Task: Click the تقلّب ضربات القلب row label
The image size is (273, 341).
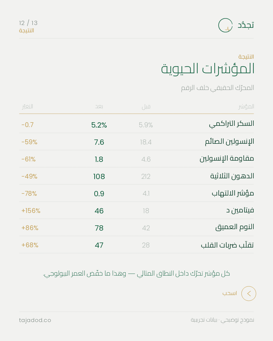Action: pos(227,245)
